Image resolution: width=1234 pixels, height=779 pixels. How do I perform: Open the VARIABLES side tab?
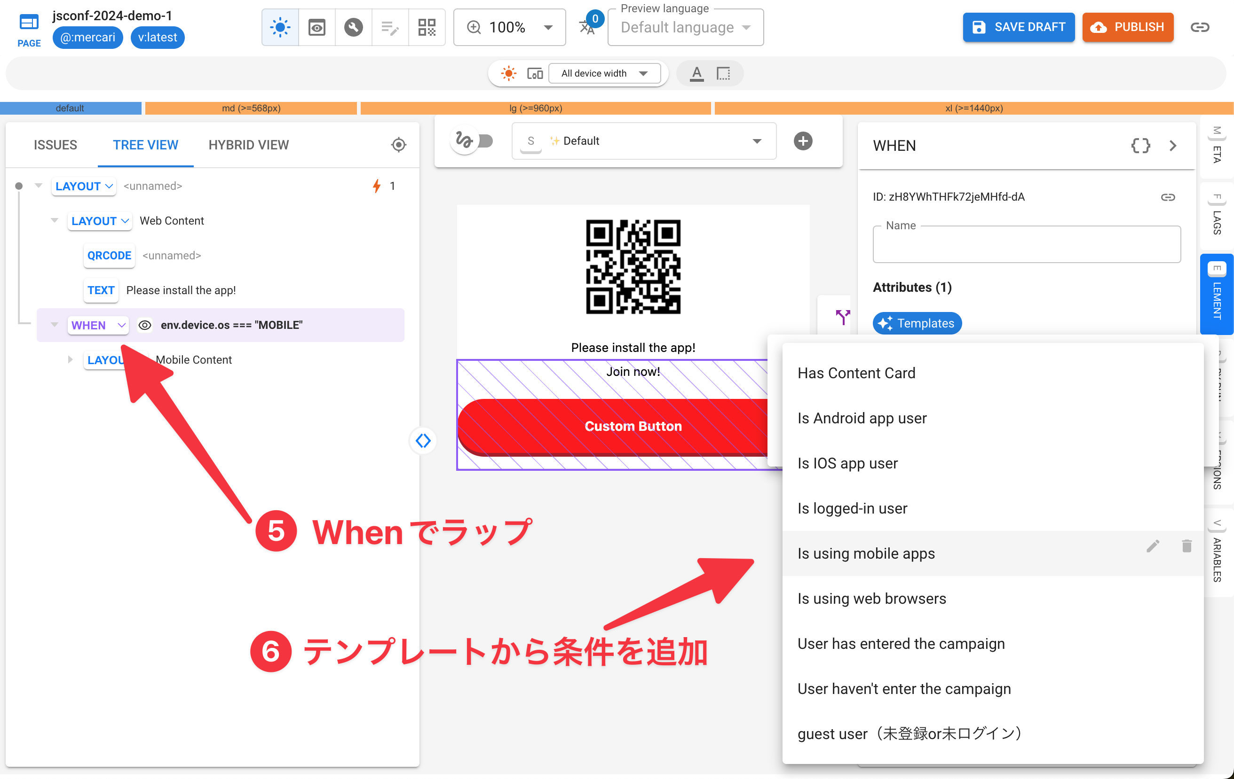pos(1217,552)
